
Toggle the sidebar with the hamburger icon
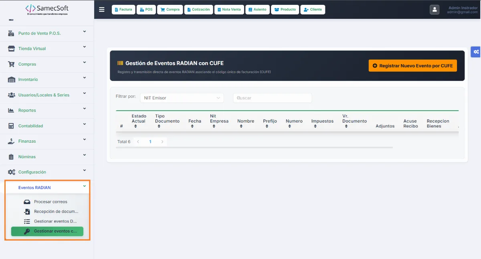coord(101,10)
